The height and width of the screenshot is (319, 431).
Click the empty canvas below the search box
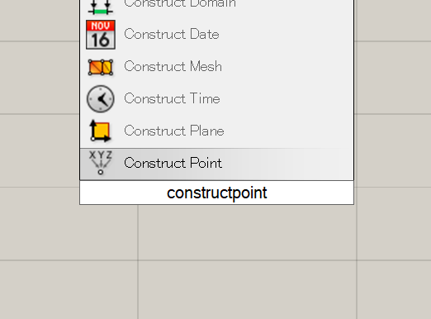pos(216,262)
